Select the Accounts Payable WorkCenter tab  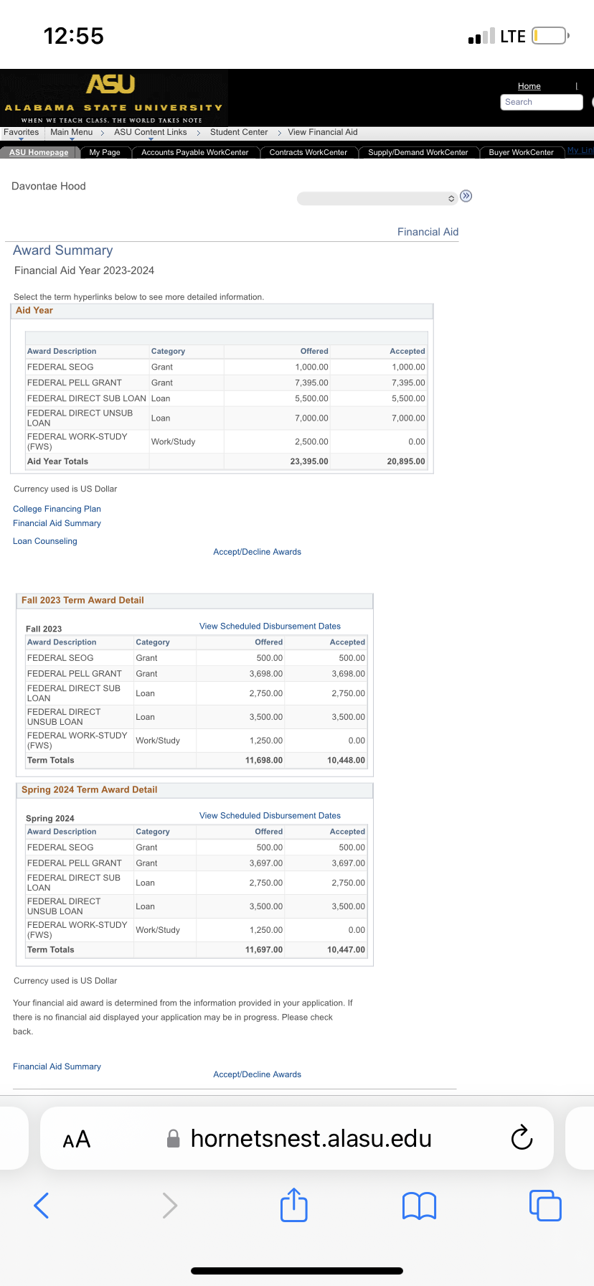195,152
